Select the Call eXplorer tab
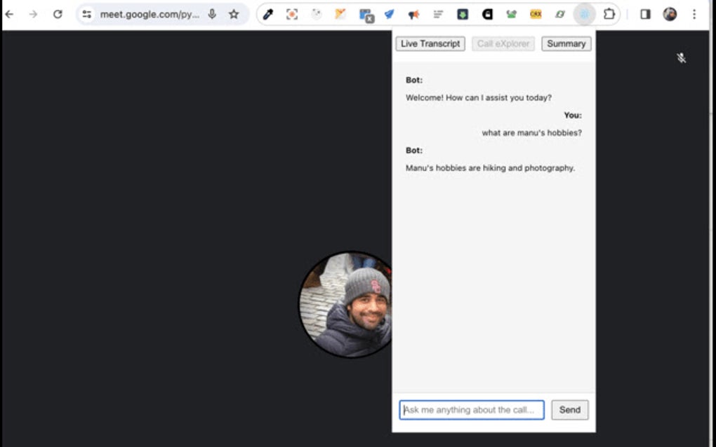 coord(503,43)
